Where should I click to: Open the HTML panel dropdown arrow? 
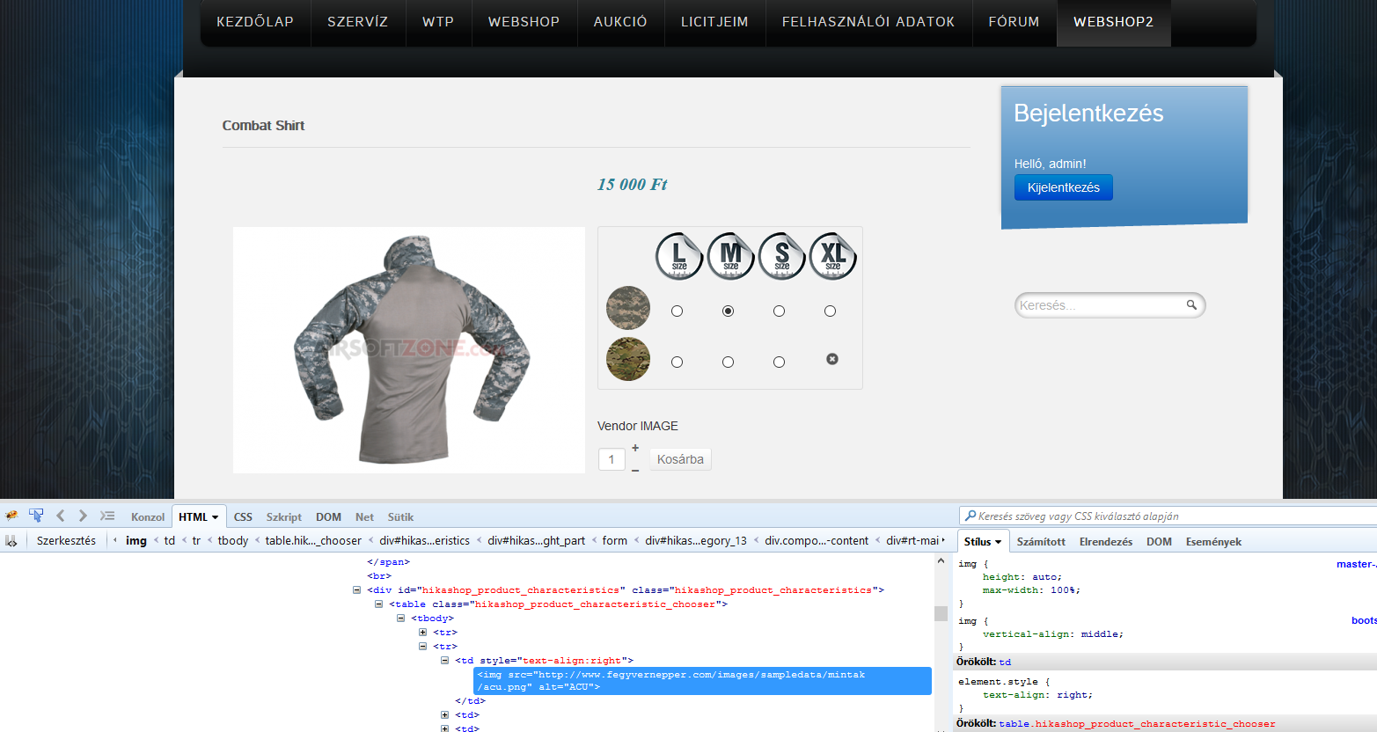pos(215,517)
